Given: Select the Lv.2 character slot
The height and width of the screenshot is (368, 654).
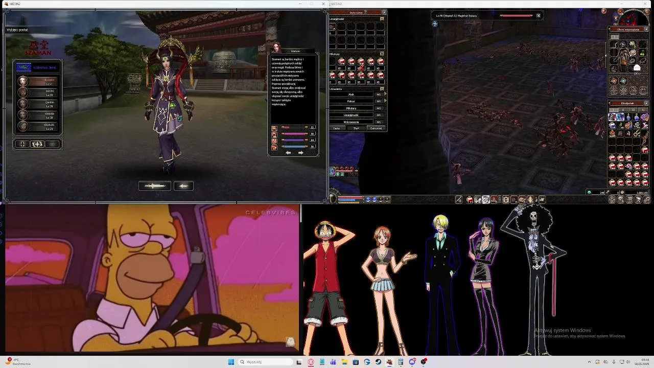Looking at the screenshot, I should [x=38, y=81].
